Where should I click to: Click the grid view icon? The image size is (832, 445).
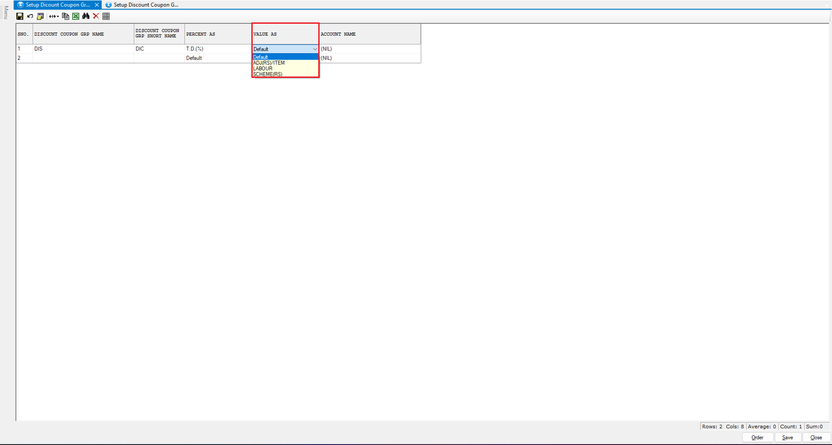pos(106,16)
